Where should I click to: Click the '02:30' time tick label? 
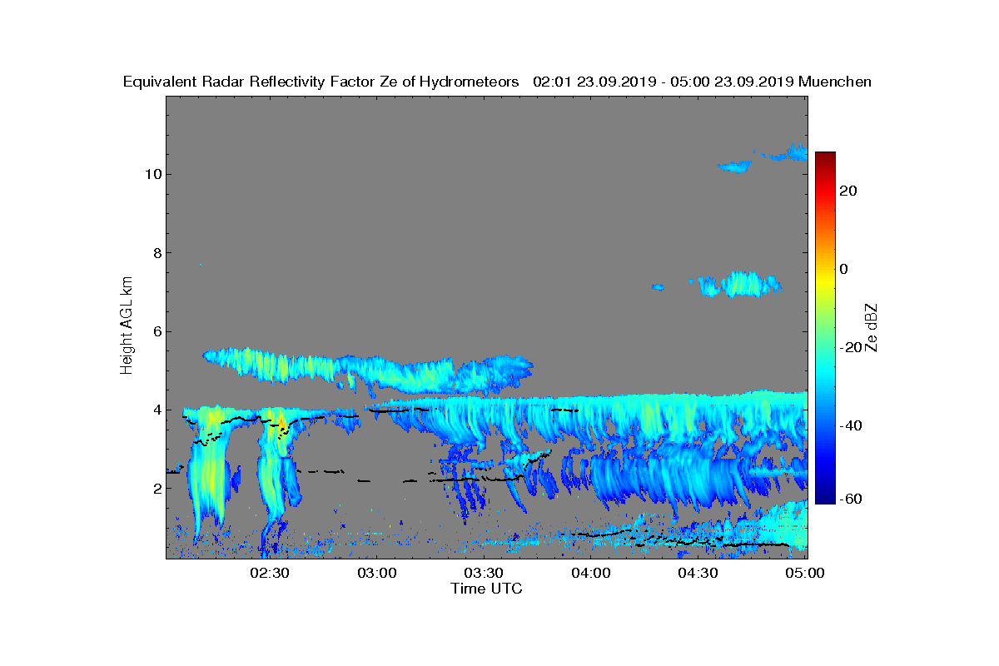point(270,574)
